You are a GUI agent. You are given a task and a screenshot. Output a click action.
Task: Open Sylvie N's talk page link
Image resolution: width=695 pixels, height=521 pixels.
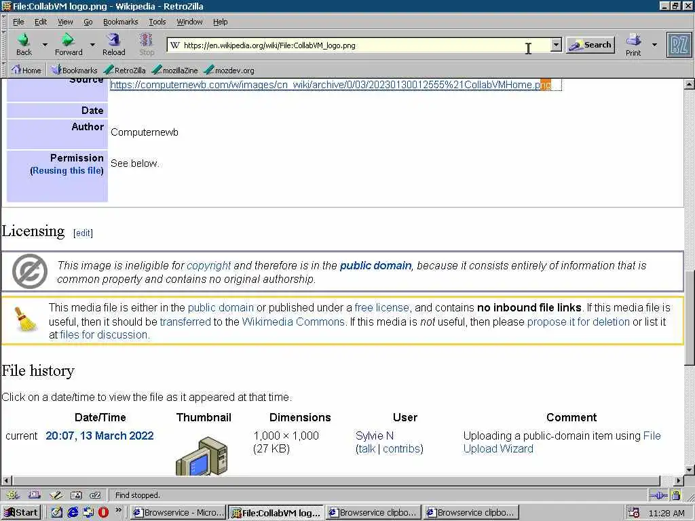(x=367, y=449)
